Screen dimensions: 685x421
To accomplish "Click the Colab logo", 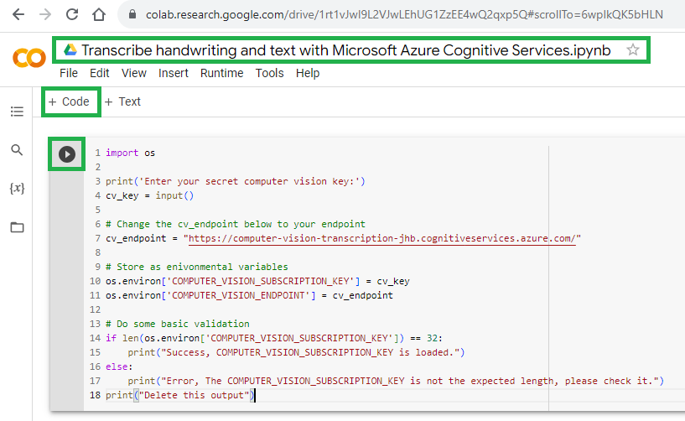I will (29, 58).
